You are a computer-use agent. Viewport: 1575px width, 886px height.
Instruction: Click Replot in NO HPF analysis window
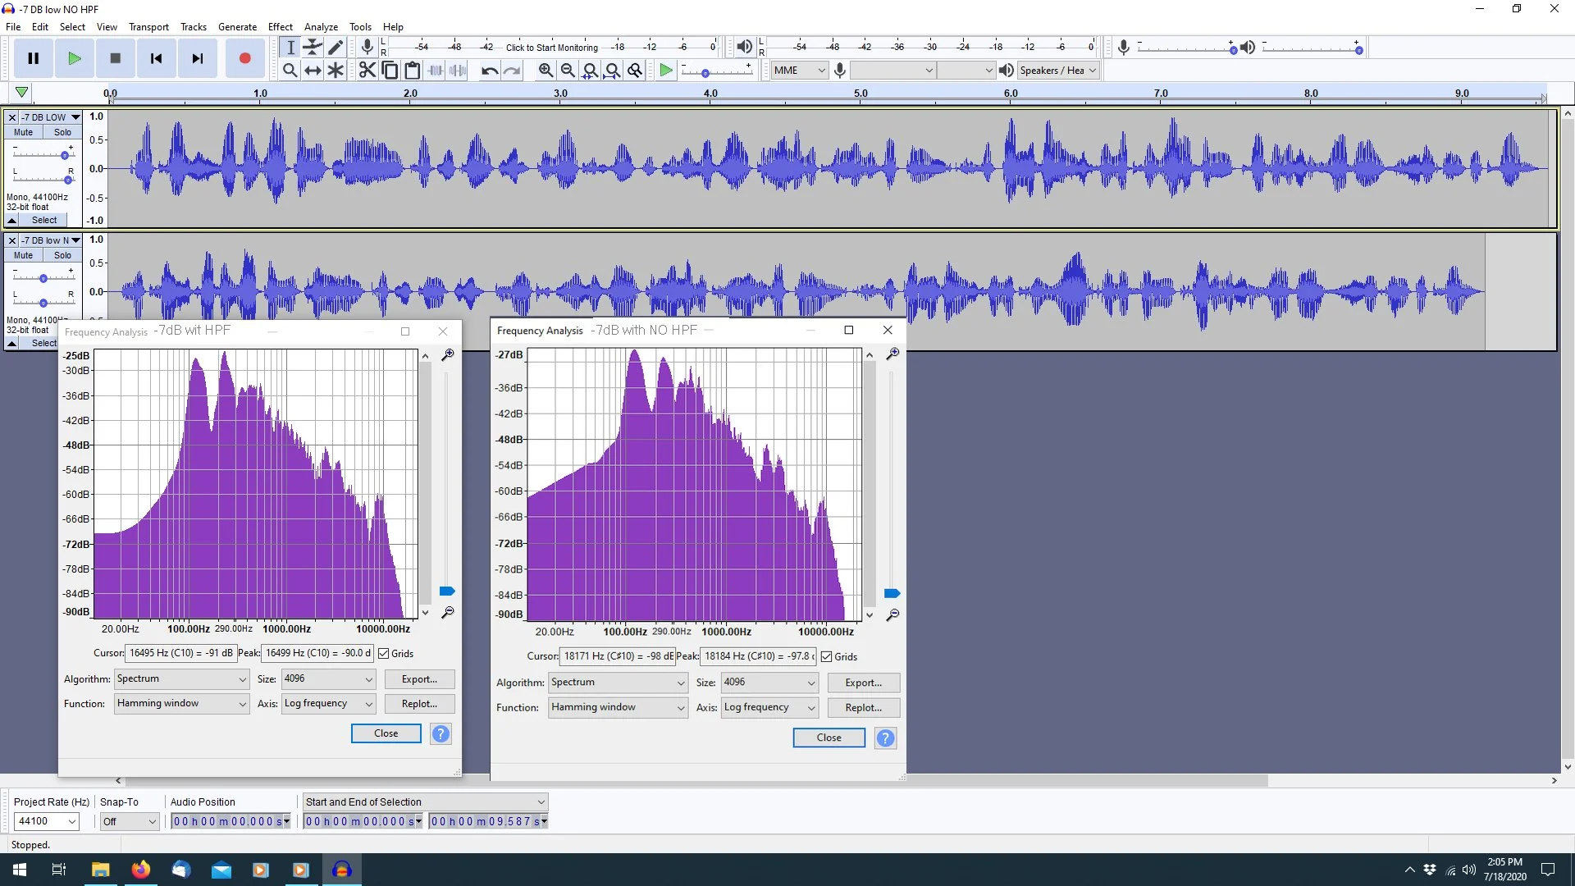[863, 707]
